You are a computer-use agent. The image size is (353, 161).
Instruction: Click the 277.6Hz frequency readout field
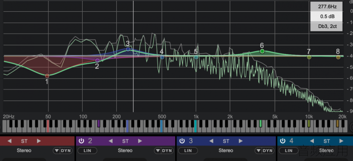pos(327,6)
